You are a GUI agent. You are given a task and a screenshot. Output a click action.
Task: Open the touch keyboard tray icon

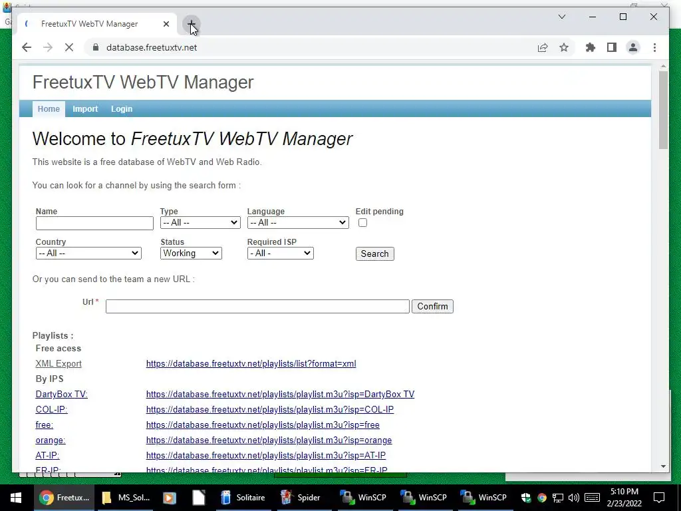click(x=592, y=498)
